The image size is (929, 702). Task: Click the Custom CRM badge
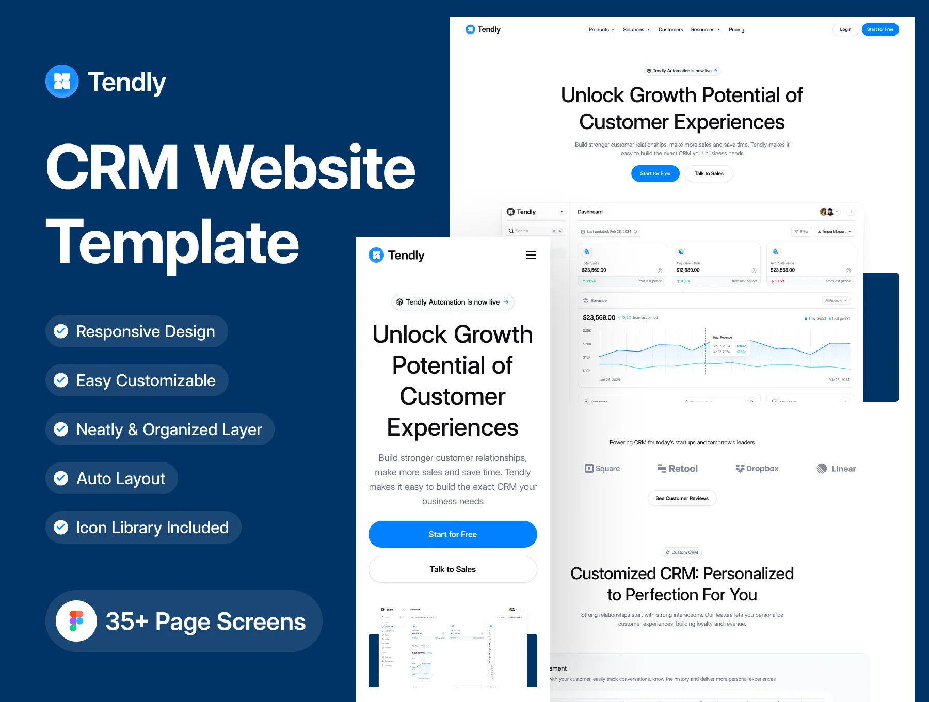tap(682, 552)
